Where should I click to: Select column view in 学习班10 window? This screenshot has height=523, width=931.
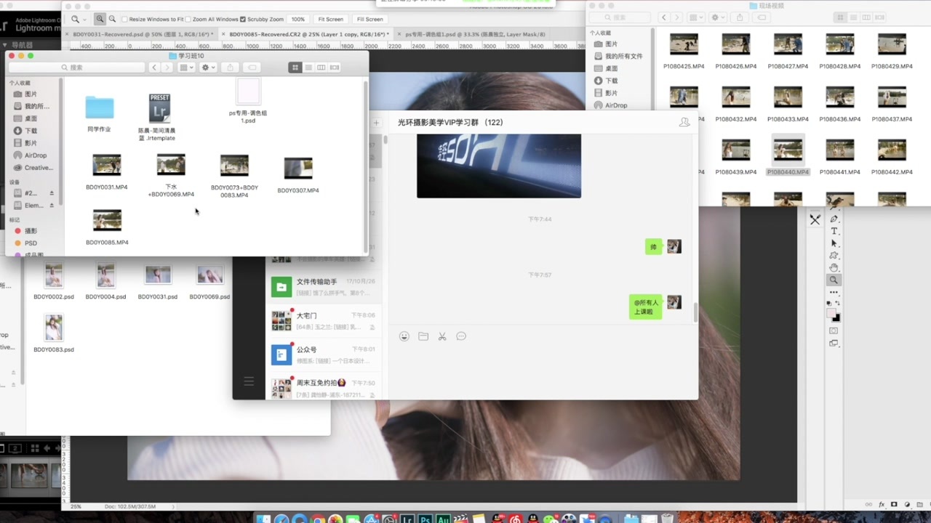point(321,67)
